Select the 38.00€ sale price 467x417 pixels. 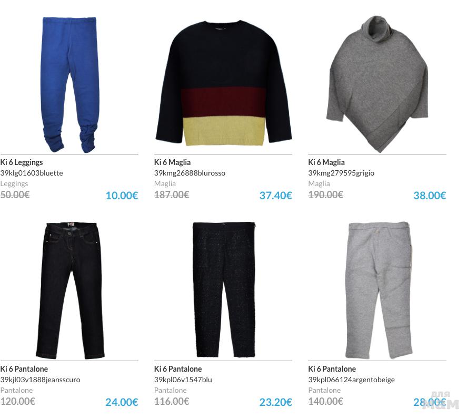click(x=430, y=196)
